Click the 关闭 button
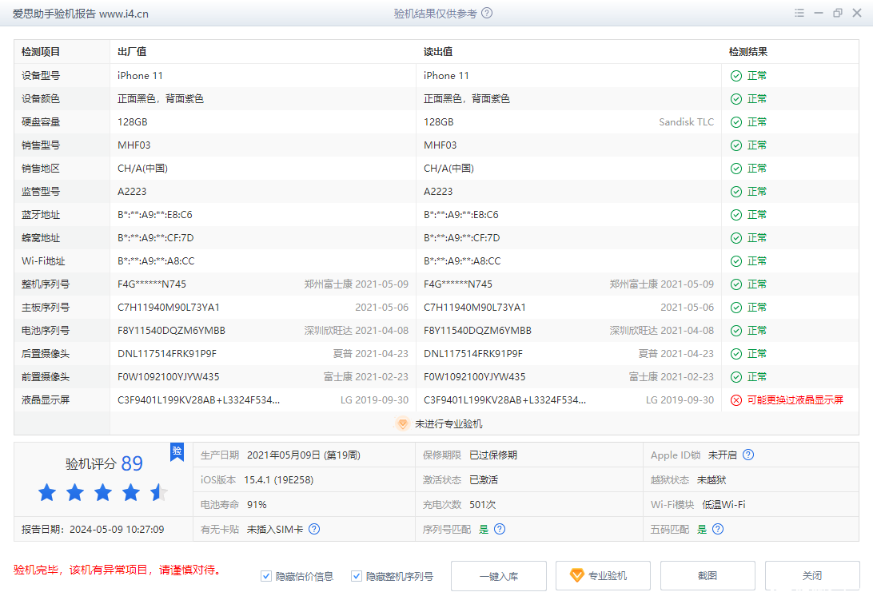 [812, 575]
